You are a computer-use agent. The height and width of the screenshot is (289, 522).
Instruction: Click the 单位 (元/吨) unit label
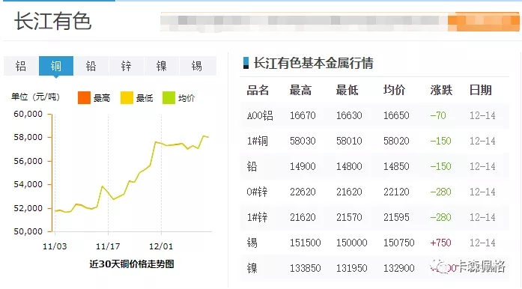pyautogui.click(x=35, y=97)
